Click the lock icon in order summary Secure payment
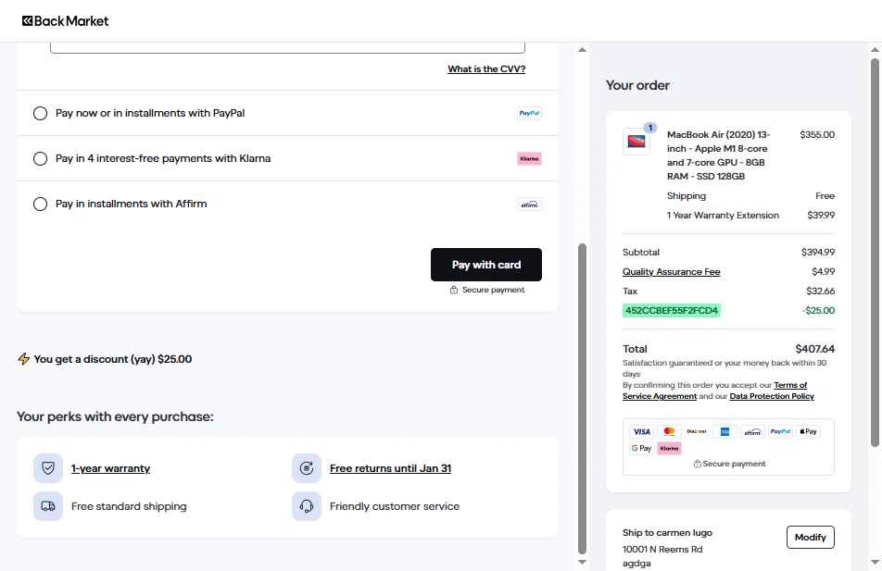 (697, 464)
